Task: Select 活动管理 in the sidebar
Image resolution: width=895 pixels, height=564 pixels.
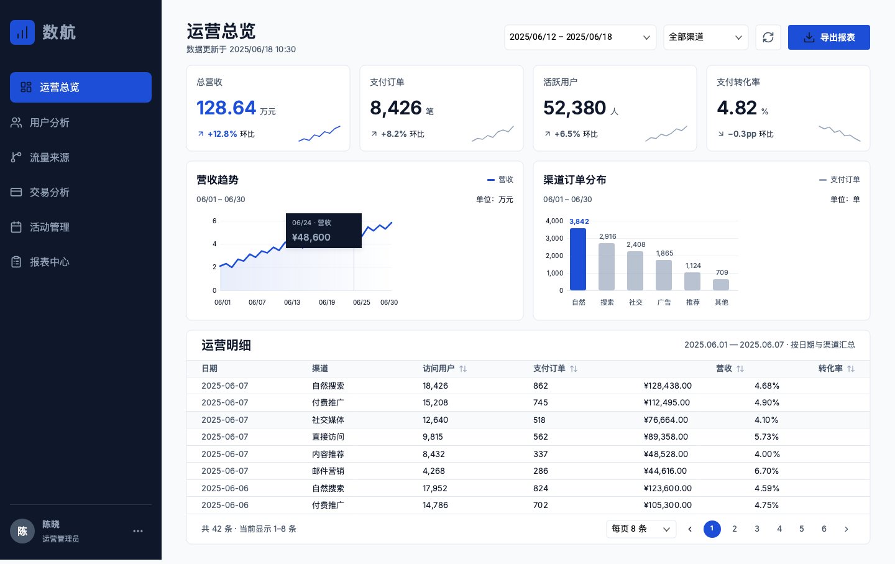Action: [81, 227]
